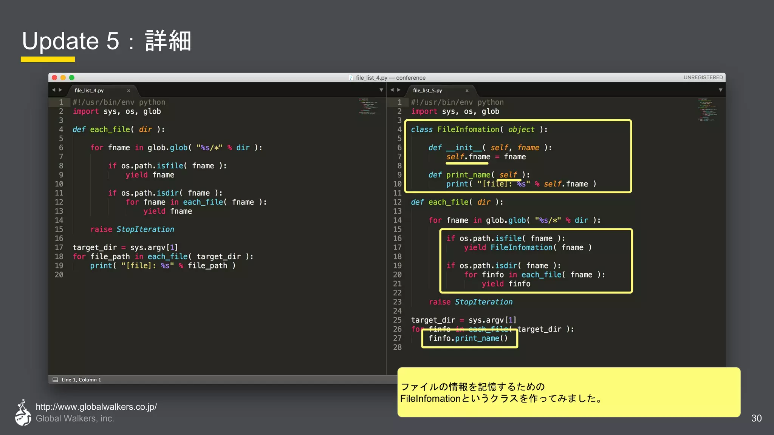Open the right pane tab list dropdown
This screenshot has height=435, width=774.
coord(720,90)
